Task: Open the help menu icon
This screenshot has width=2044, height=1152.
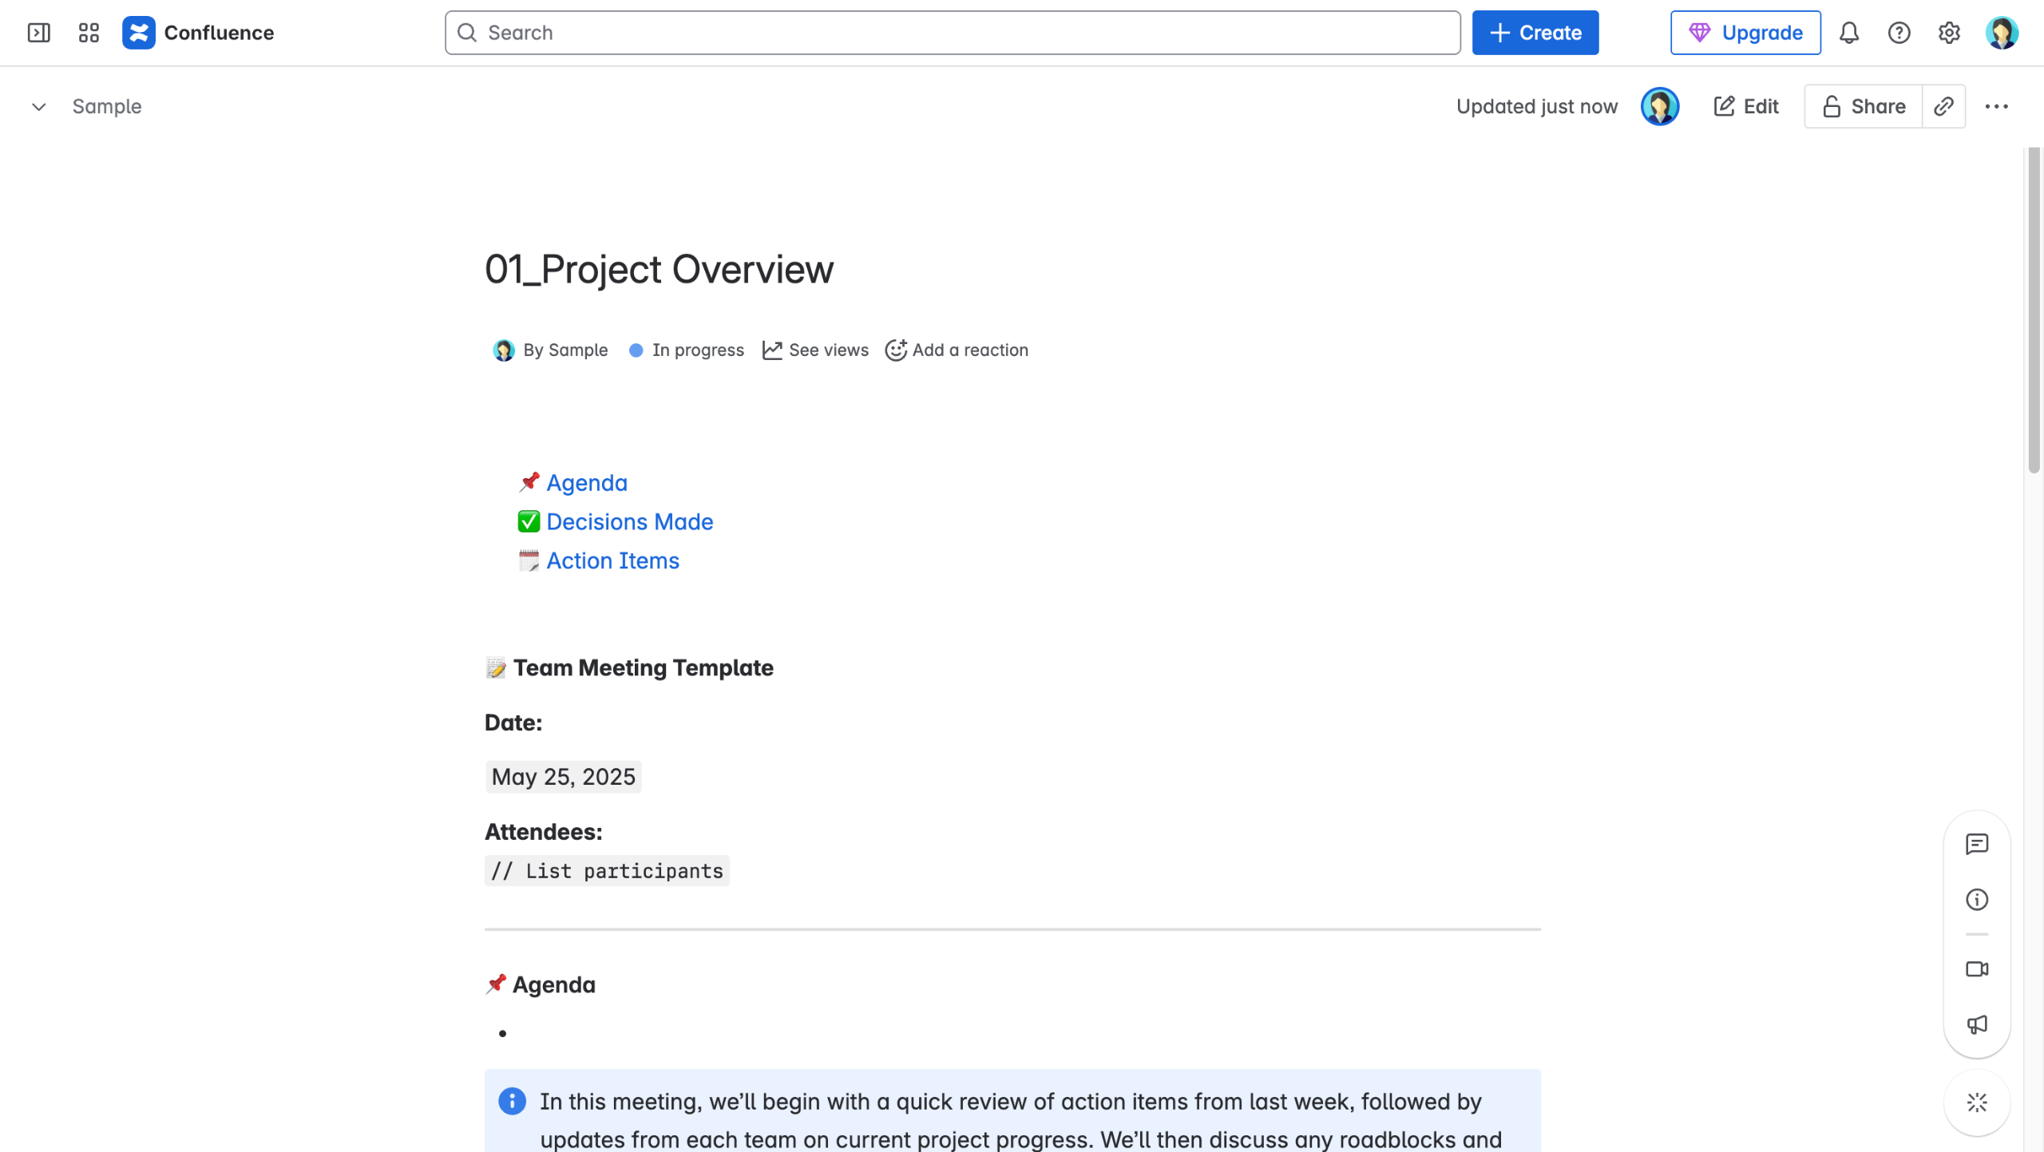Action: 1899,33
